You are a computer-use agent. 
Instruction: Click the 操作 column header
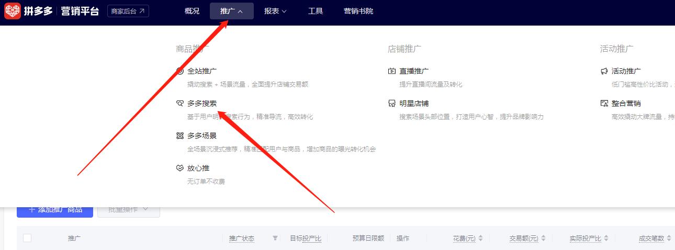403,239
